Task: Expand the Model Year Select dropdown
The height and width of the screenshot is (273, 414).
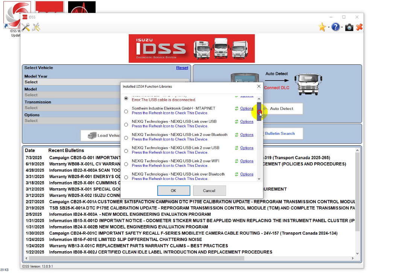Action: (x=106, y=82)
